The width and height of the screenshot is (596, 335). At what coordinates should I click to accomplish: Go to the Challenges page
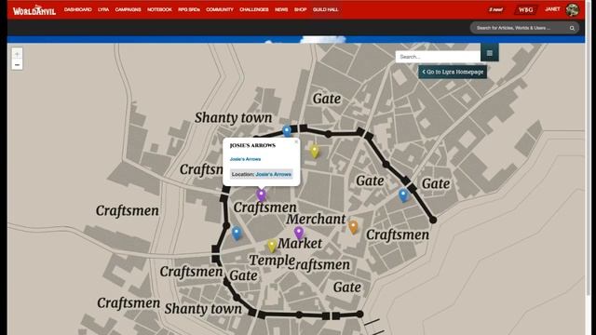tap(254, 9)
